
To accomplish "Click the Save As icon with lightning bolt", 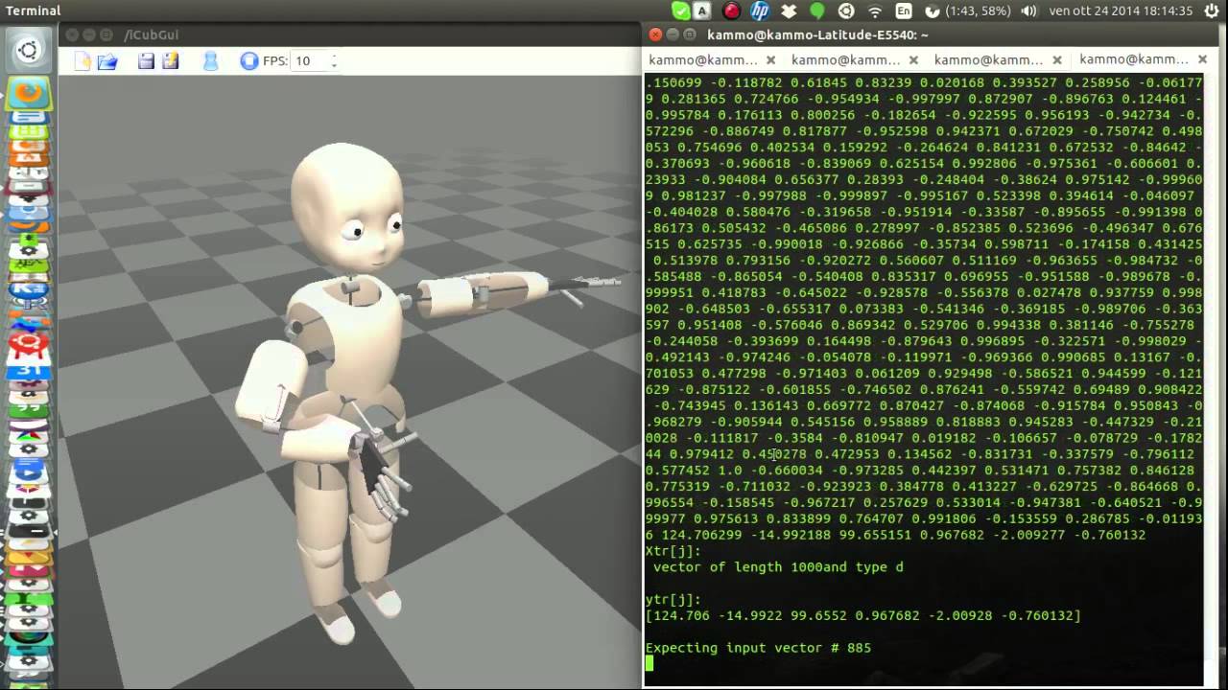I will coord(171,61).
